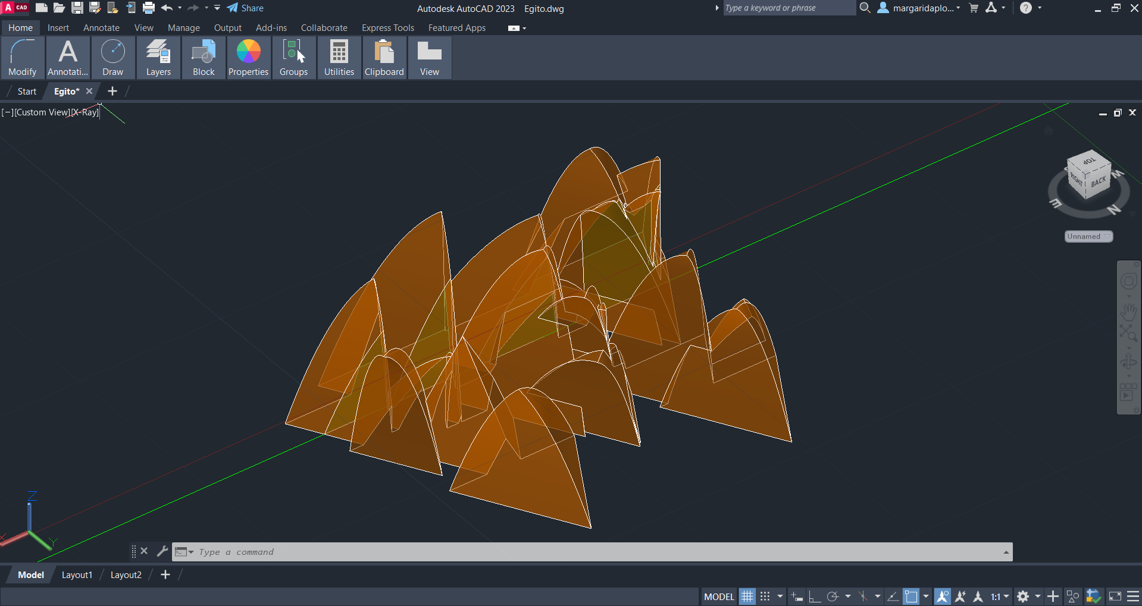Toggle Ortho mode in status bar

[814, 596]
